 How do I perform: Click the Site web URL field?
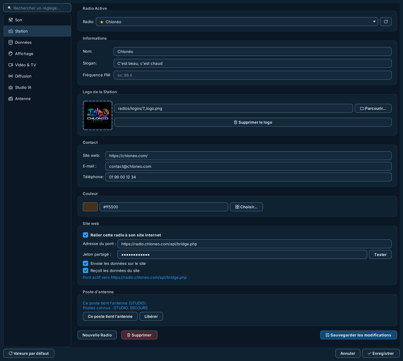[x=248, y=156]
